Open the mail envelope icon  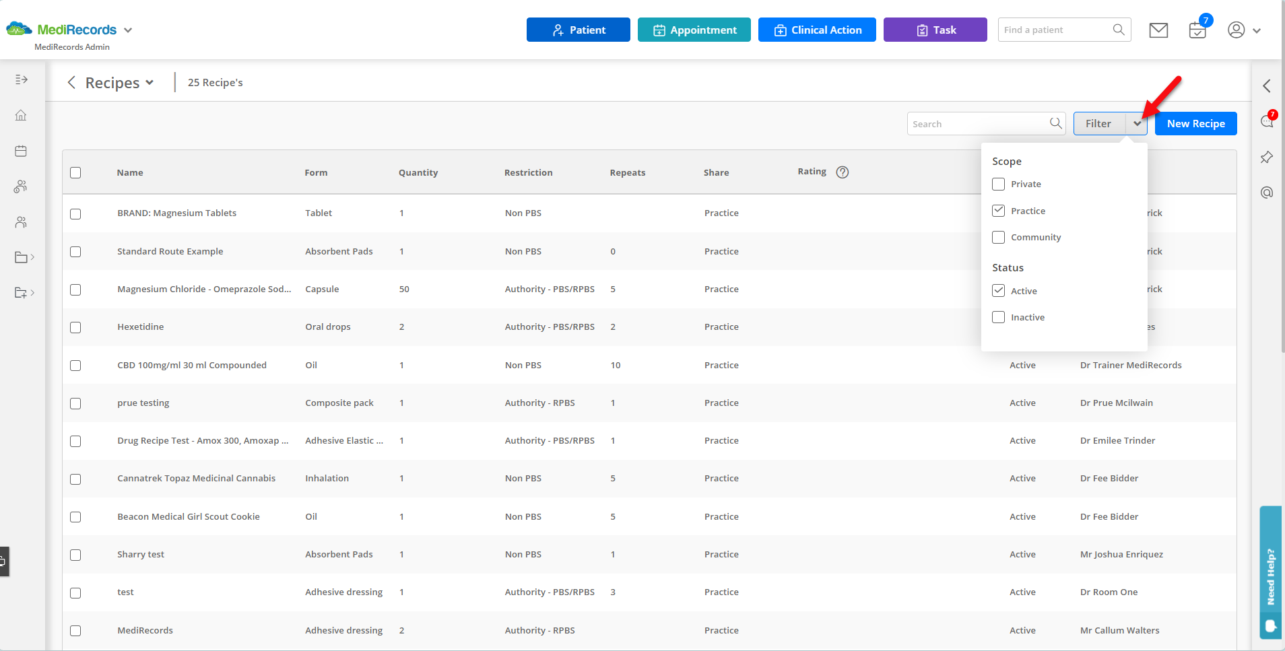(1158, 30)
